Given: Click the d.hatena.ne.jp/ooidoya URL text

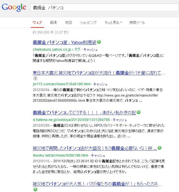Looking at the screenshot, I should coord(71,120).
